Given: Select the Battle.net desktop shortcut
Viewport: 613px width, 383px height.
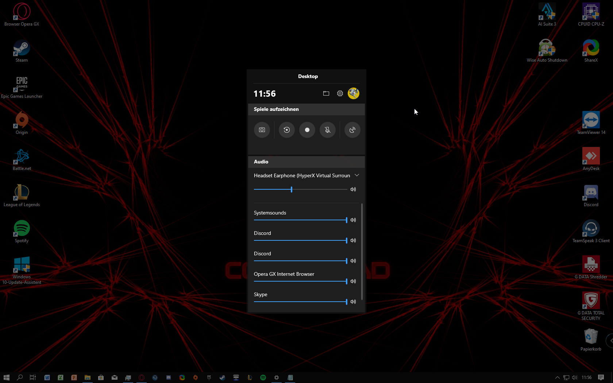Looking at the screenshot, I should click(x=22, y=159).
